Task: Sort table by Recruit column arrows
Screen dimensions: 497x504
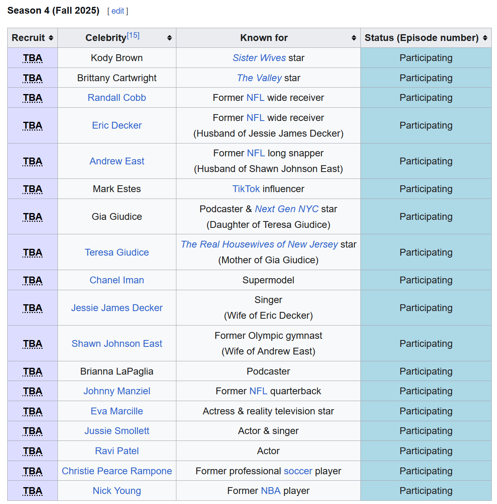Action: coord(51,38)
